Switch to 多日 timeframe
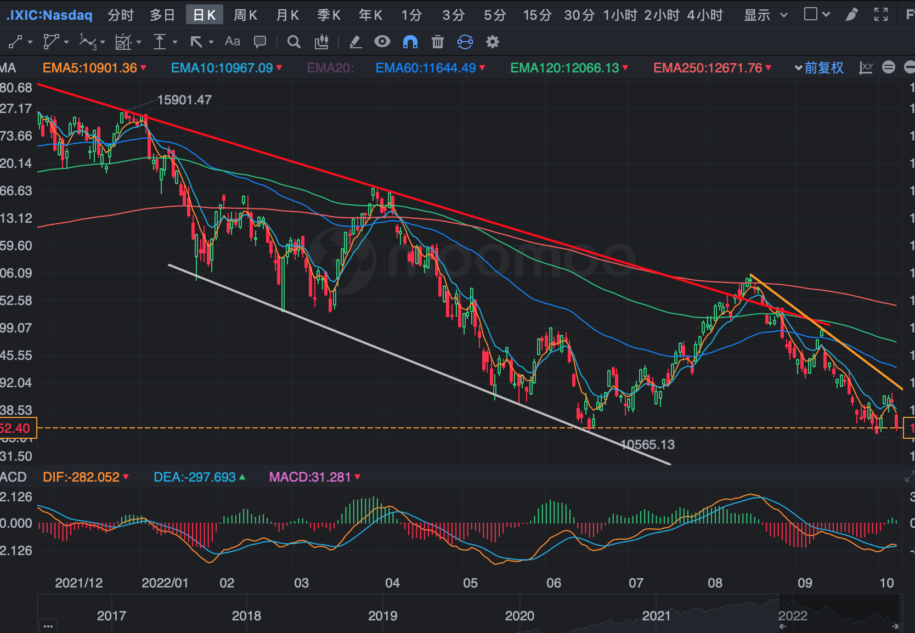Screen dimensions: 915x633 pyautogui.click(x=162, y=15)
